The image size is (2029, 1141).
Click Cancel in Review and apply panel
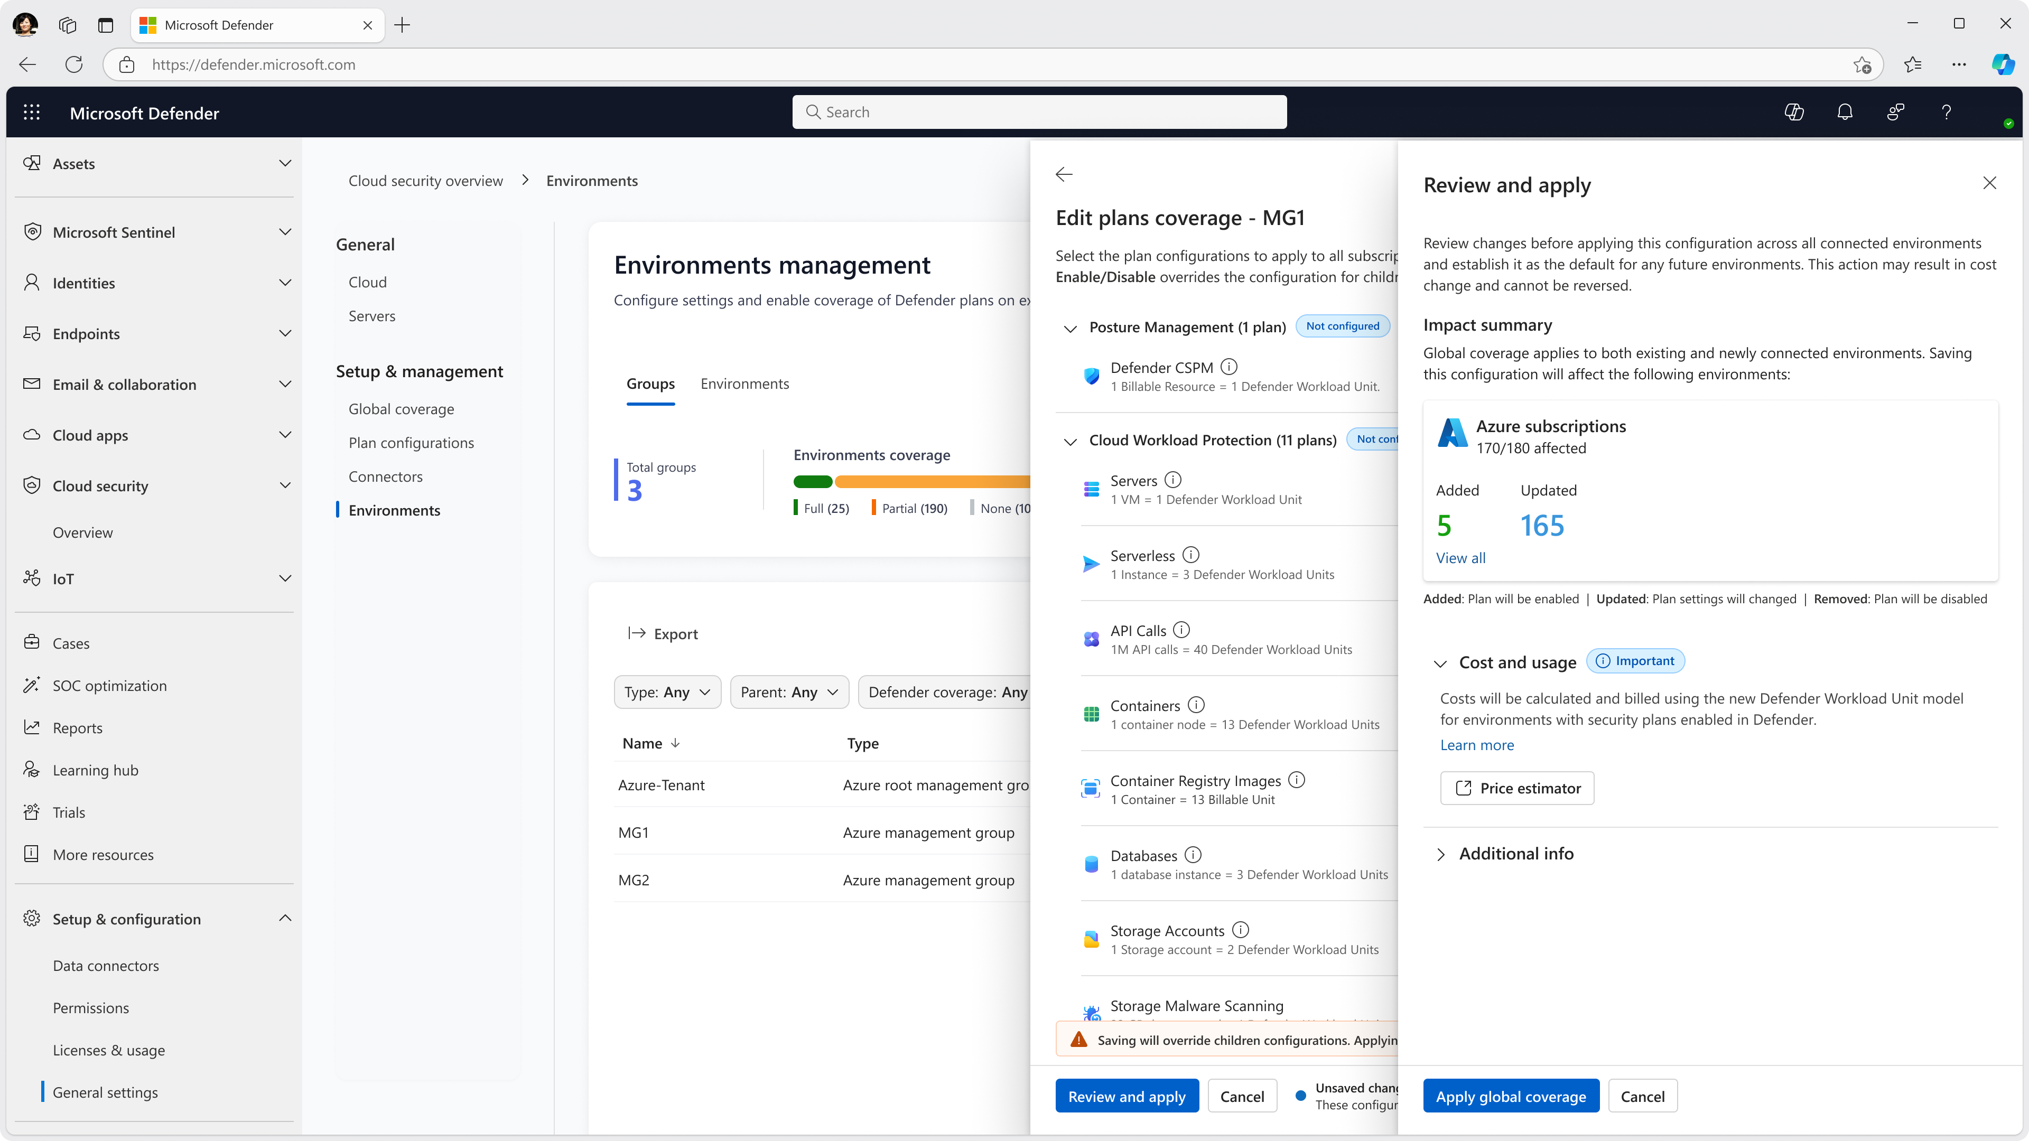1642,1096
